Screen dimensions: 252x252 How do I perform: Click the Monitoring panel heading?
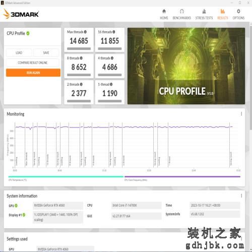tap(16, 114)
